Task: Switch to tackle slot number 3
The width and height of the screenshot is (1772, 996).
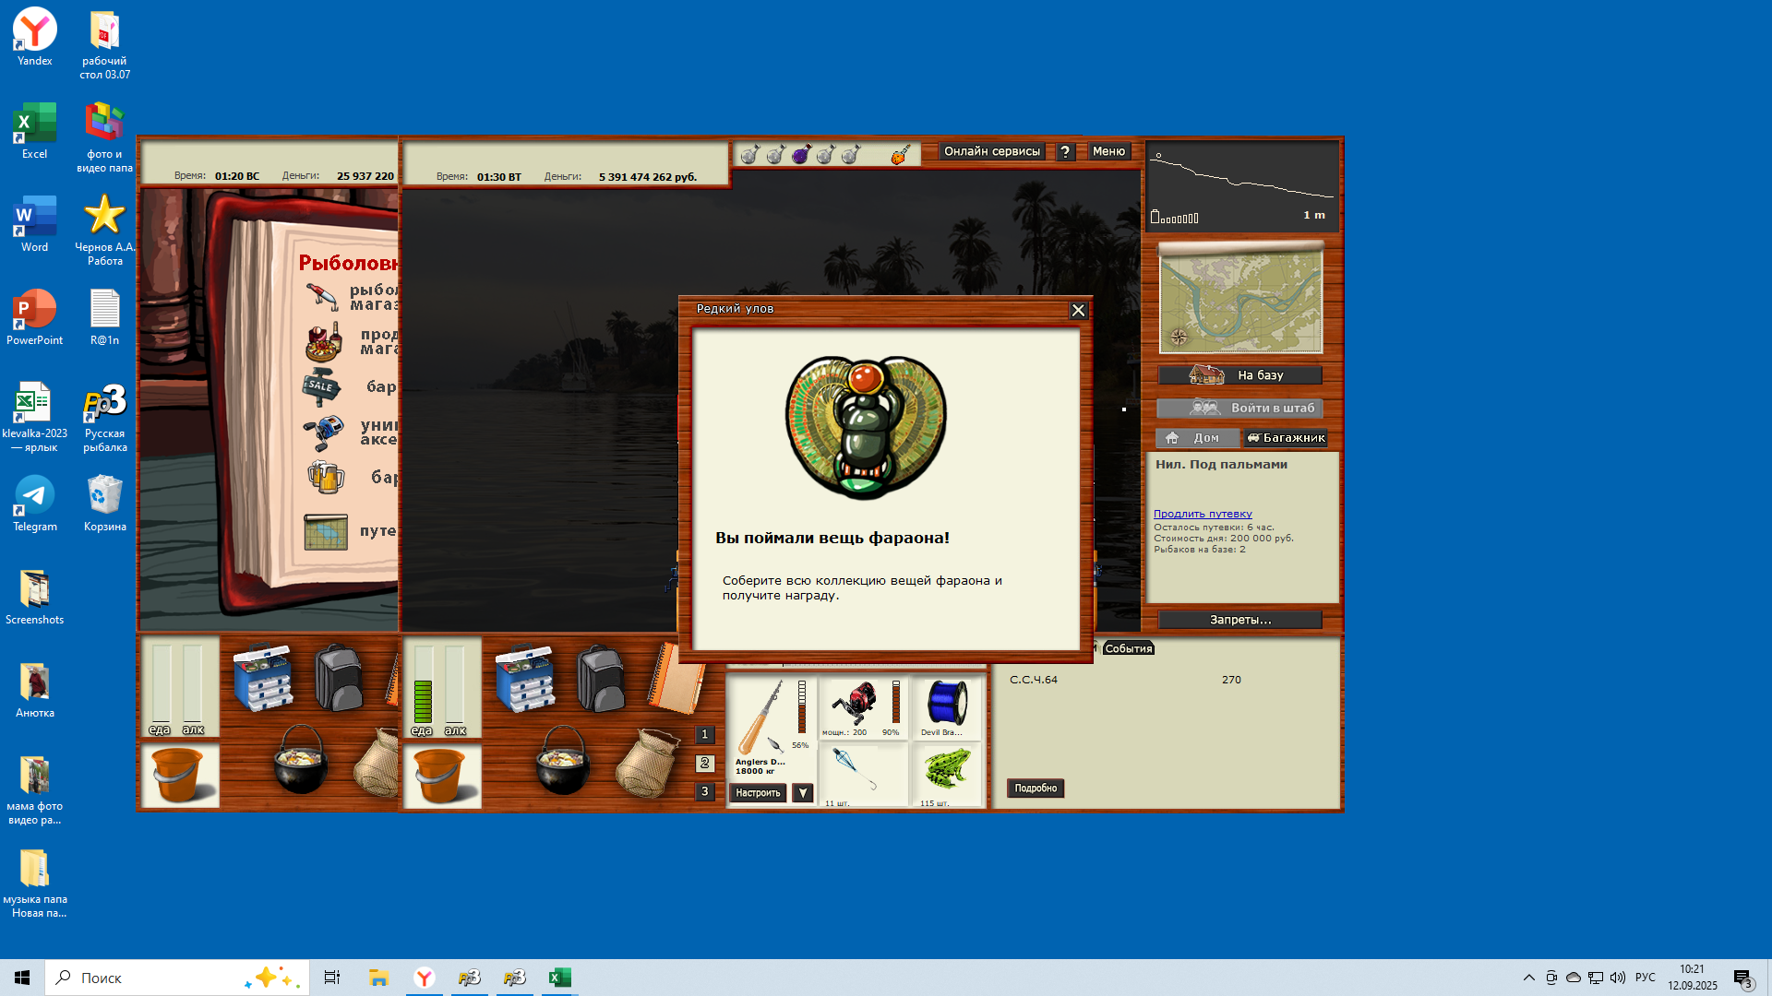Action: pos(704,791)
